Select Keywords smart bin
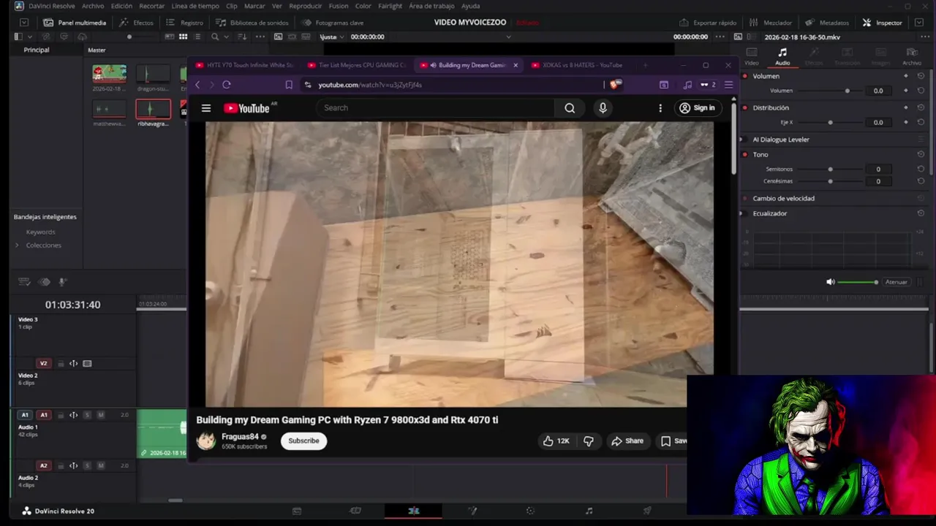Image resolution: width=936 pixels, height=526 pixels. (x=40, y=232)
